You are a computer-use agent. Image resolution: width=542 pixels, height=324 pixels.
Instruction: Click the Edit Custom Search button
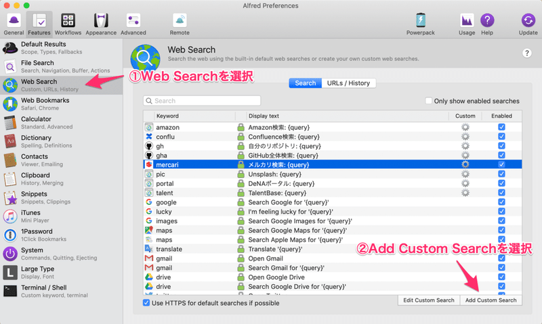[429, 300]
